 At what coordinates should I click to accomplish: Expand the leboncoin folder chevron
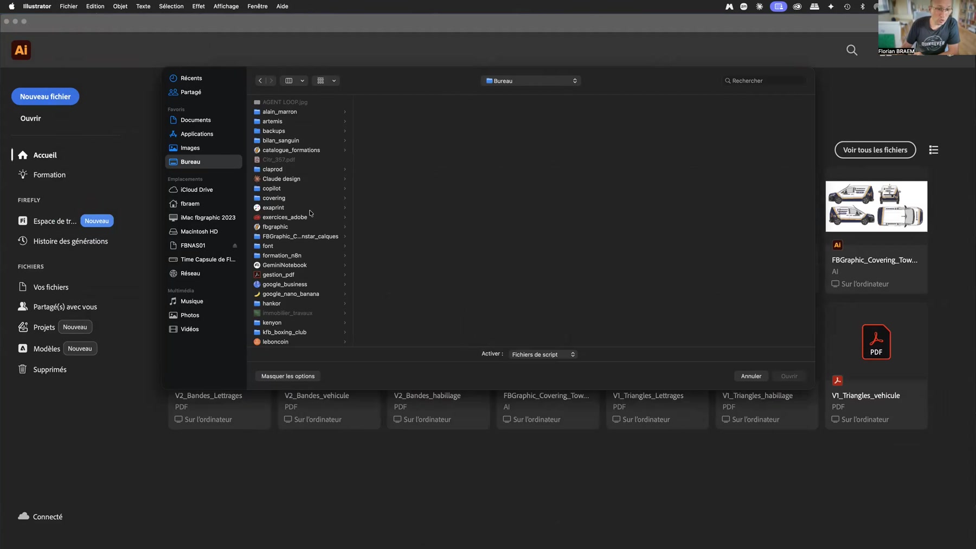point(345,342)
